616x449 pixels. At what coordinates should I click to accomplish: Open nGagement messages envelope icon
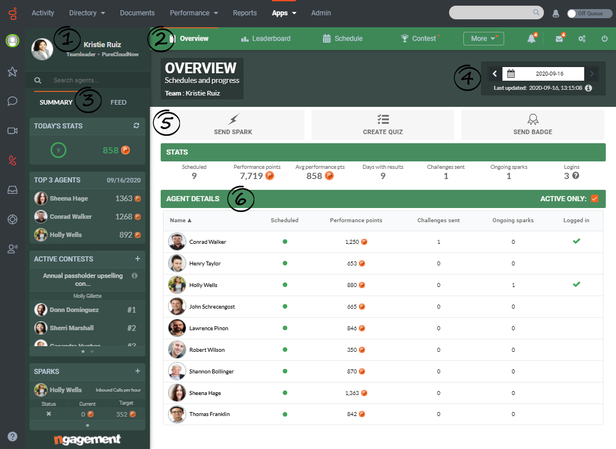560,38
